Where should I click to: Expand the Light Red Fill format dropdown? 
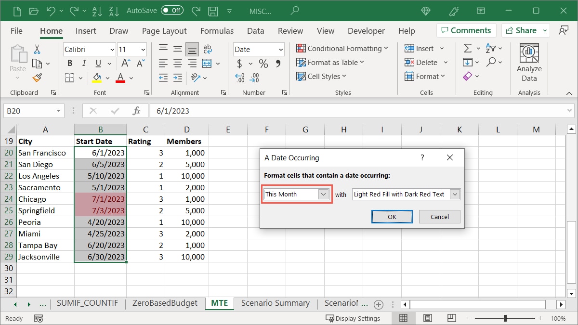tap(454, 195)
